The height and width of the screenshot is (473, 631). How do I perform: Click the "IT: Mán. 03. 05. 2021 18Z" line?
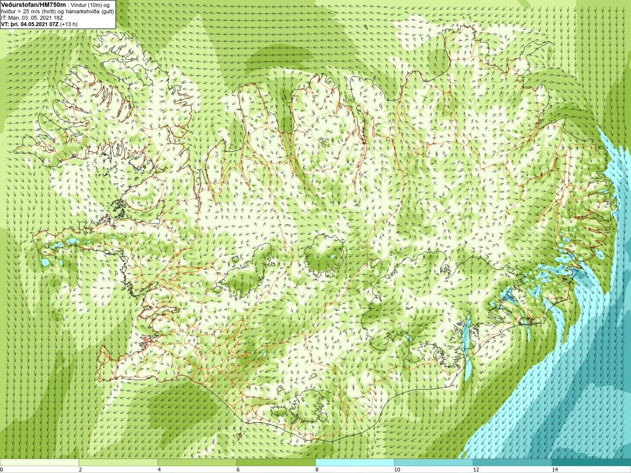point(32,18)
